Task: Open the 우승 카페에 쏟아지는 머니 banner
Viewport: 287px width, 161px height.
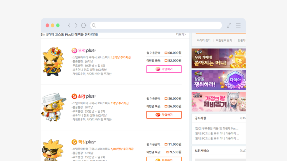Action: 219,58
